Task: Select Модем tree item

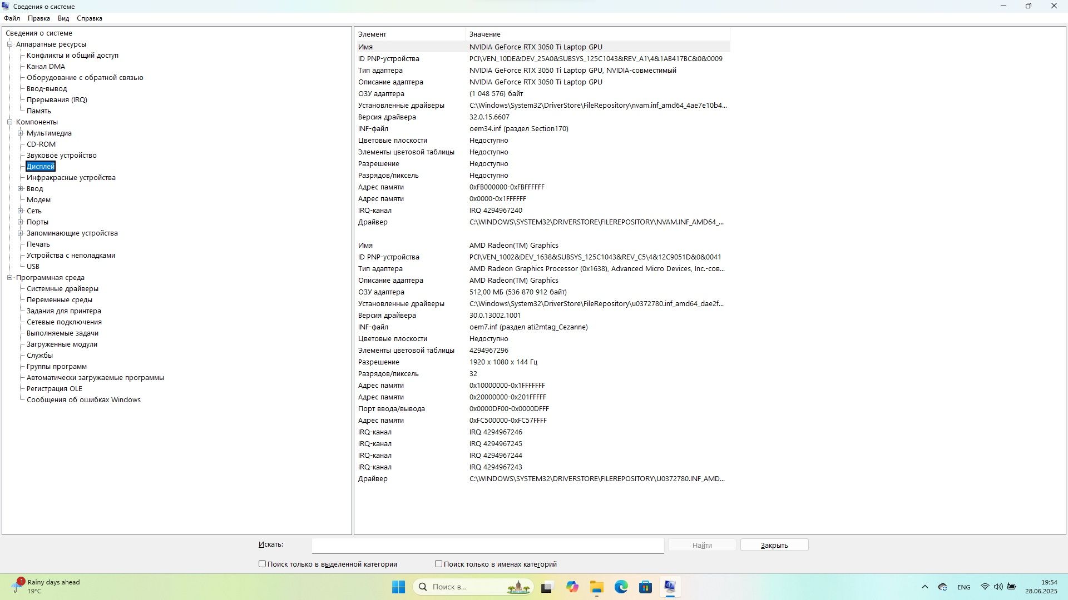Action: click(x=38, y=200)
